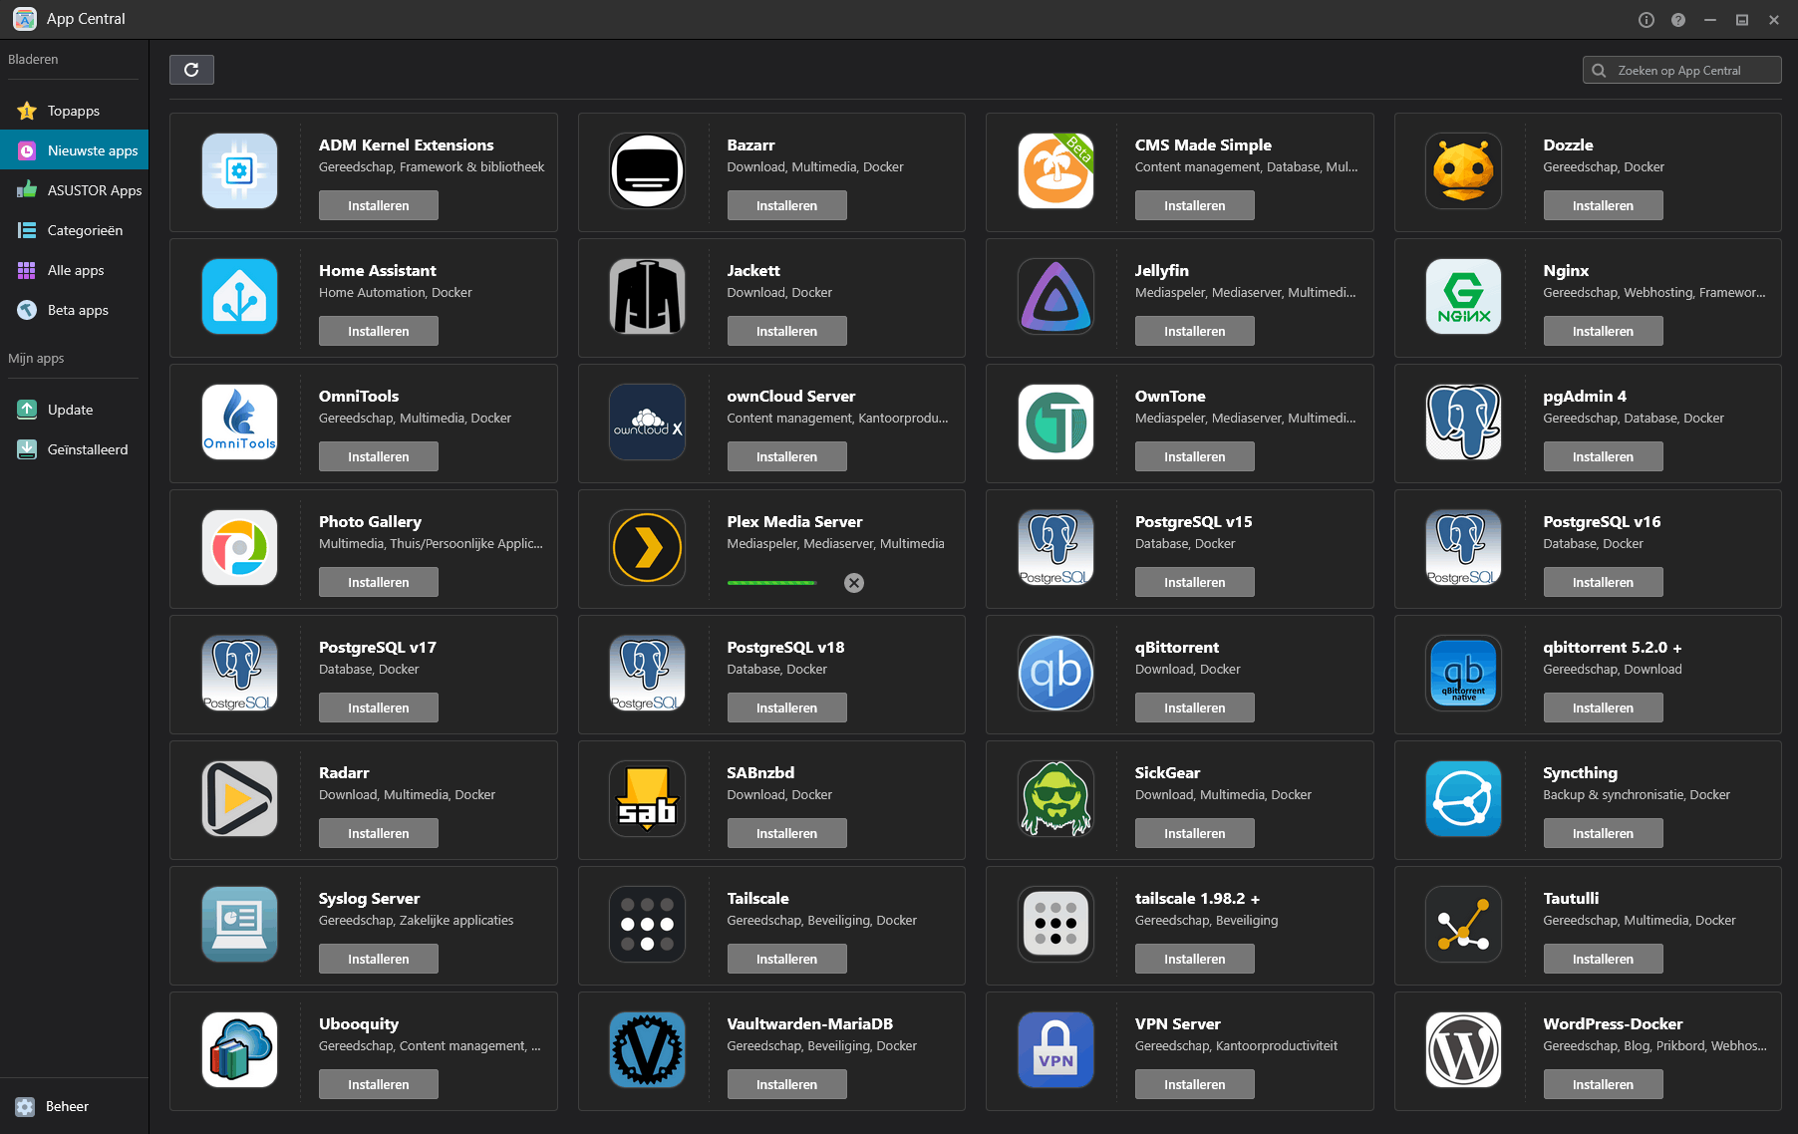This screenshot has width=1798, height=1134.
Task: Open the PostgreSQL v15 app title
Action: [1193, 521]
